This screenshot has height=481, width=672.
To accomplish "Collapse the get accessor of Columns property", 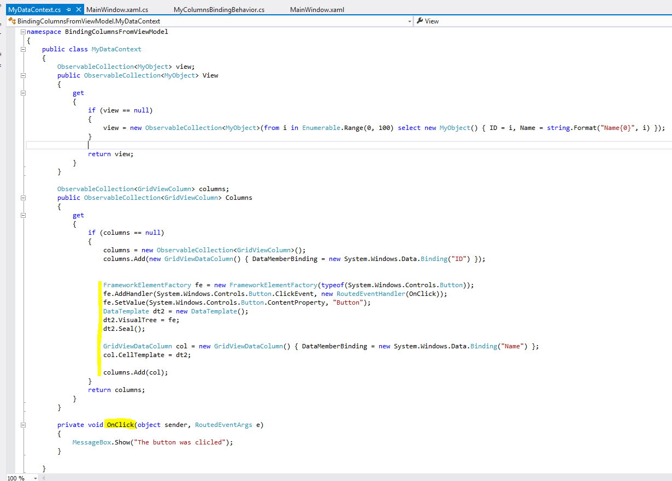I will pos(23,215).
